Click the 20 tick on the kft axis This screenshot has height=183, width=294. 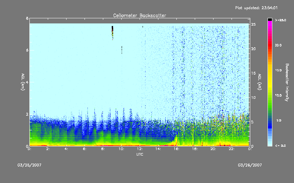coord(254,49)
